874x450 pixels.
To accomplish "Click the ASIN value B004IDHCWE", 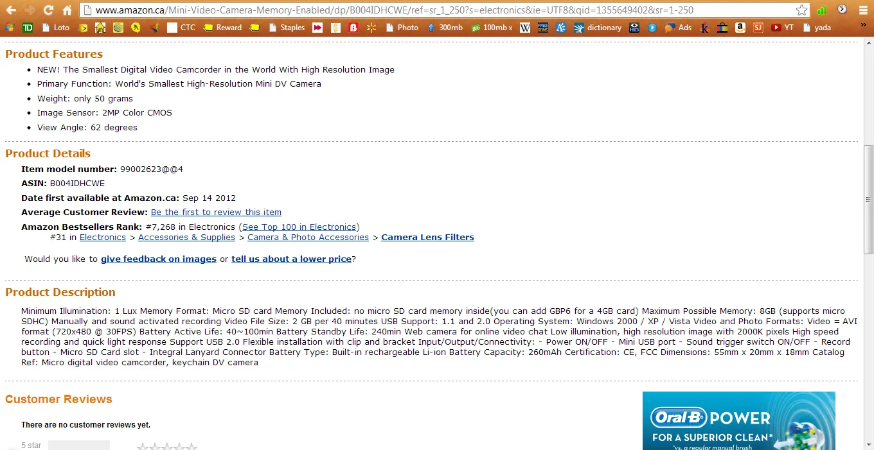I will 77,183.
